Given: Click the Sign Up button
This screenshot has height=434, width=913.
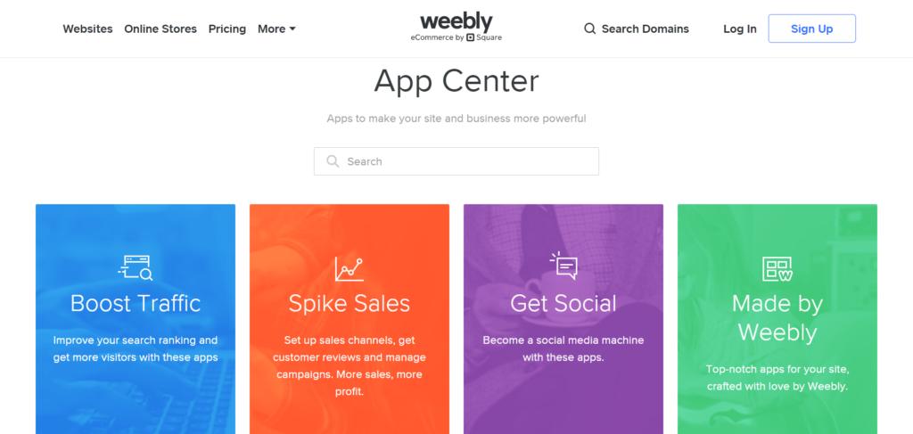Looking at the screenshot, I should pyautogui.click(x=811, y=29).
